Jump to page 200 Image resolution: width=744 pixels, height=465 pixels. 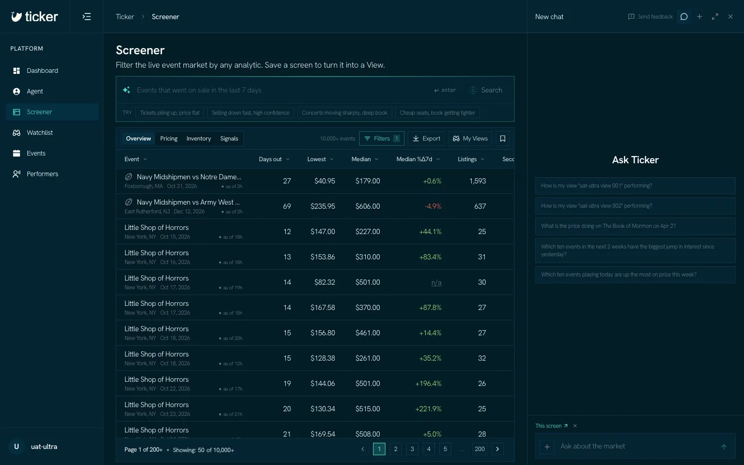tap(480, 449)
